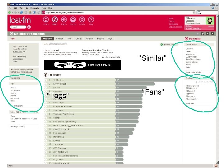Open the forward button history dropdown arrow
The image size is (224, 168).
[x=18, y=12]
